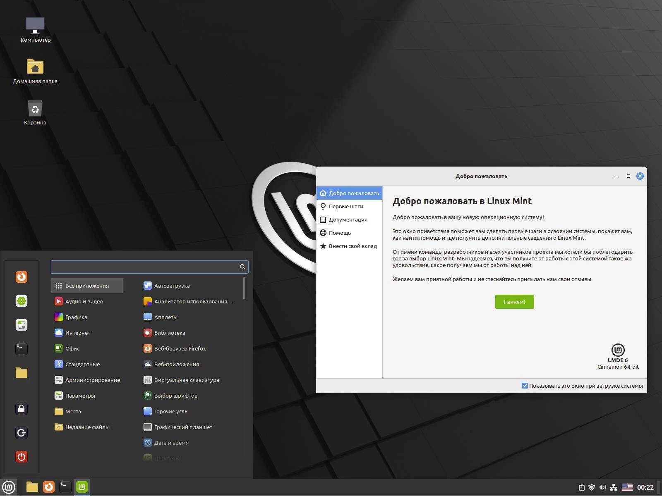Click the clock showing 00:22
The image size is (662, 496).
[x=645, y=488]
